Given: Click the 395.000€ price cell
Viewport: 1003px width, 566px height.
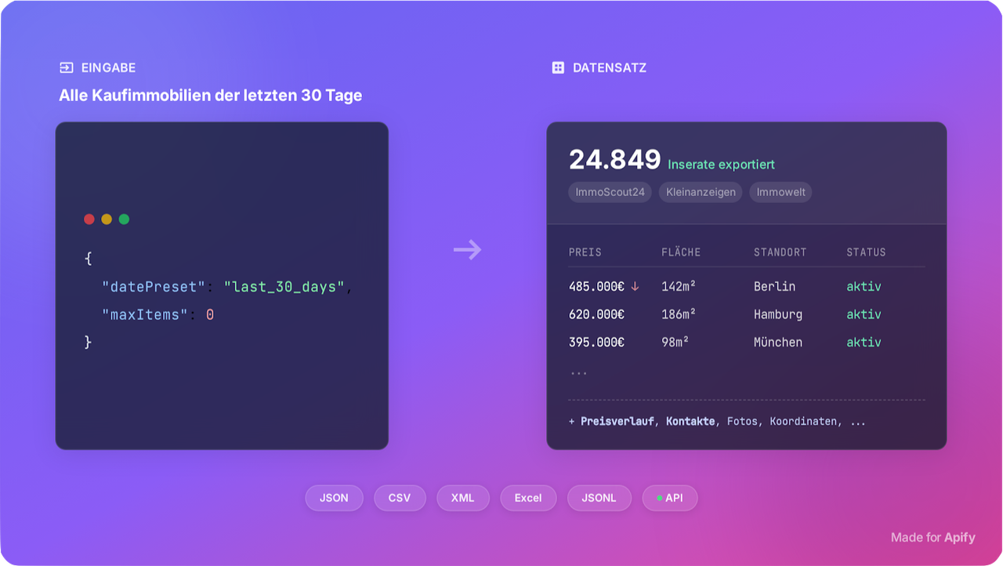Looking at the screenshot, I should (x=596, y=343).
